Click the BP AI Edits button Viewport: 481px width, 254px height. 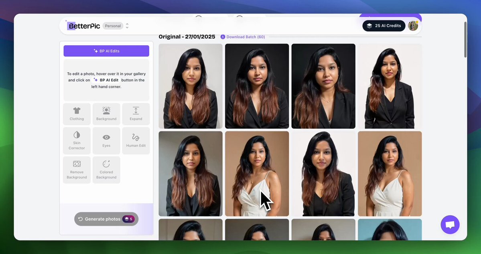(x=106, y=51)
